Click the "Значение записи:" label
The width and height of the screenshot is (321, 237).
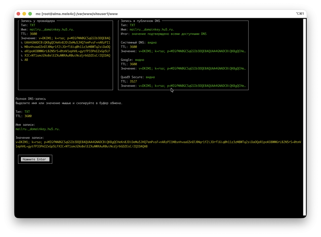(x=30, y=138)
